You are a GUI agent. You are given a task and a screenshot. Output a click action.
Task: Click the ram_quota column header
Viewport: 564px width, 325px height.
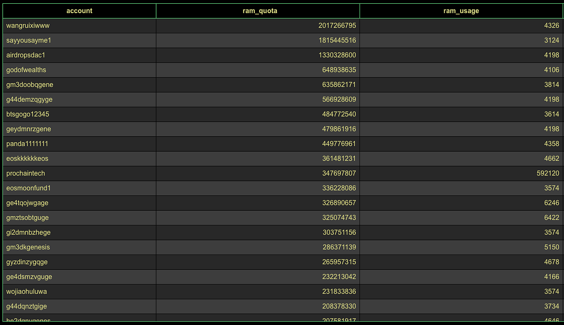click(258, 11)
